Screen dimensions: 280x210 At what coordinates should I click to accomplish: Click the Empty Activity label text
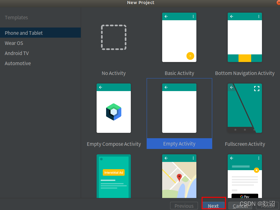tap(179, 144)
